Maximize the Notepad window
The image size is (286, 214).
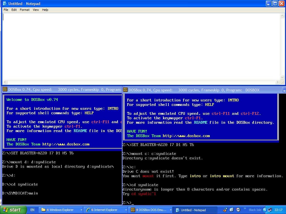[x=275, y=3]
